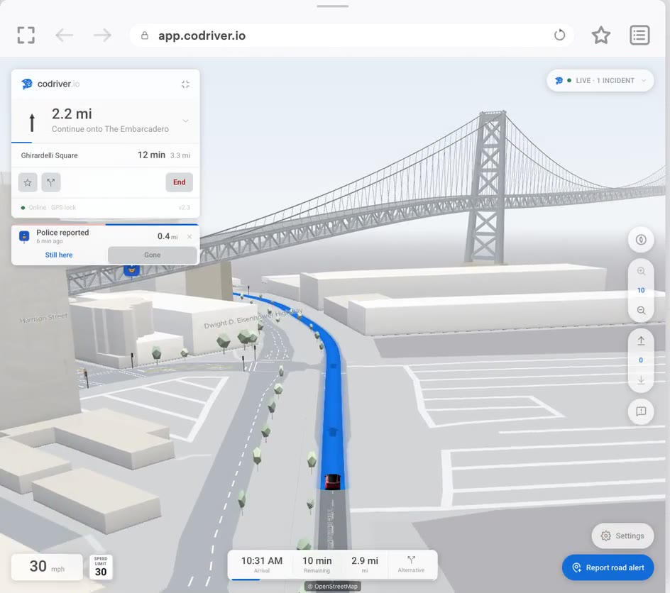Click the Online GPS lock status
Screen dimensions: 670x593
pos(49,208)
